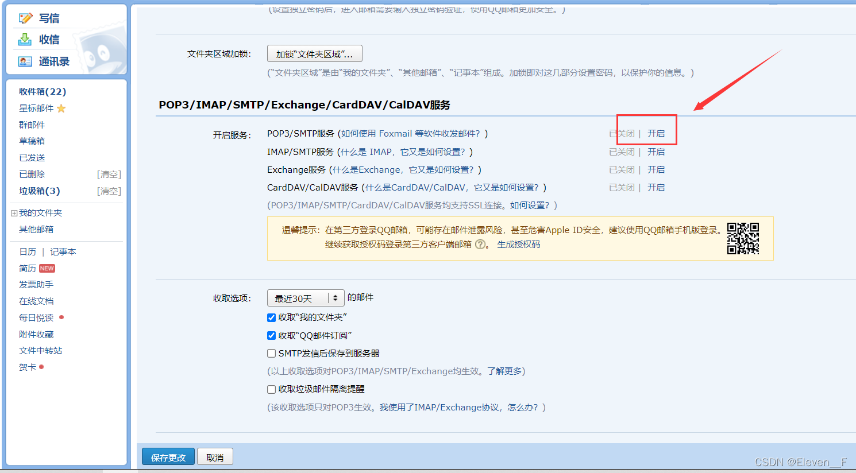Open 收件箱(22) folder
Screen dimensions: 856x473
(43, 92)
